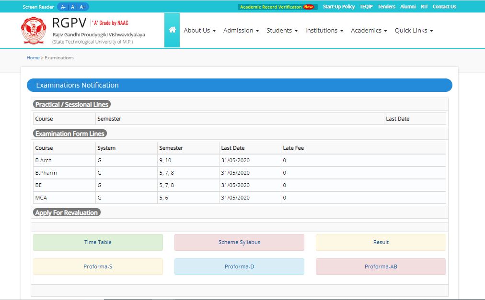Go to Home breadcrumb link
This screenshot has height=300, width=485.
[33, 58]
